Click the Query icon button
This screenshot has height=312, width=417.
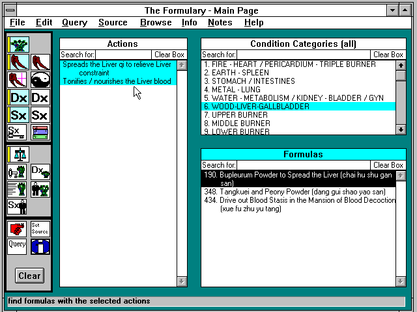tap(18, 246)
